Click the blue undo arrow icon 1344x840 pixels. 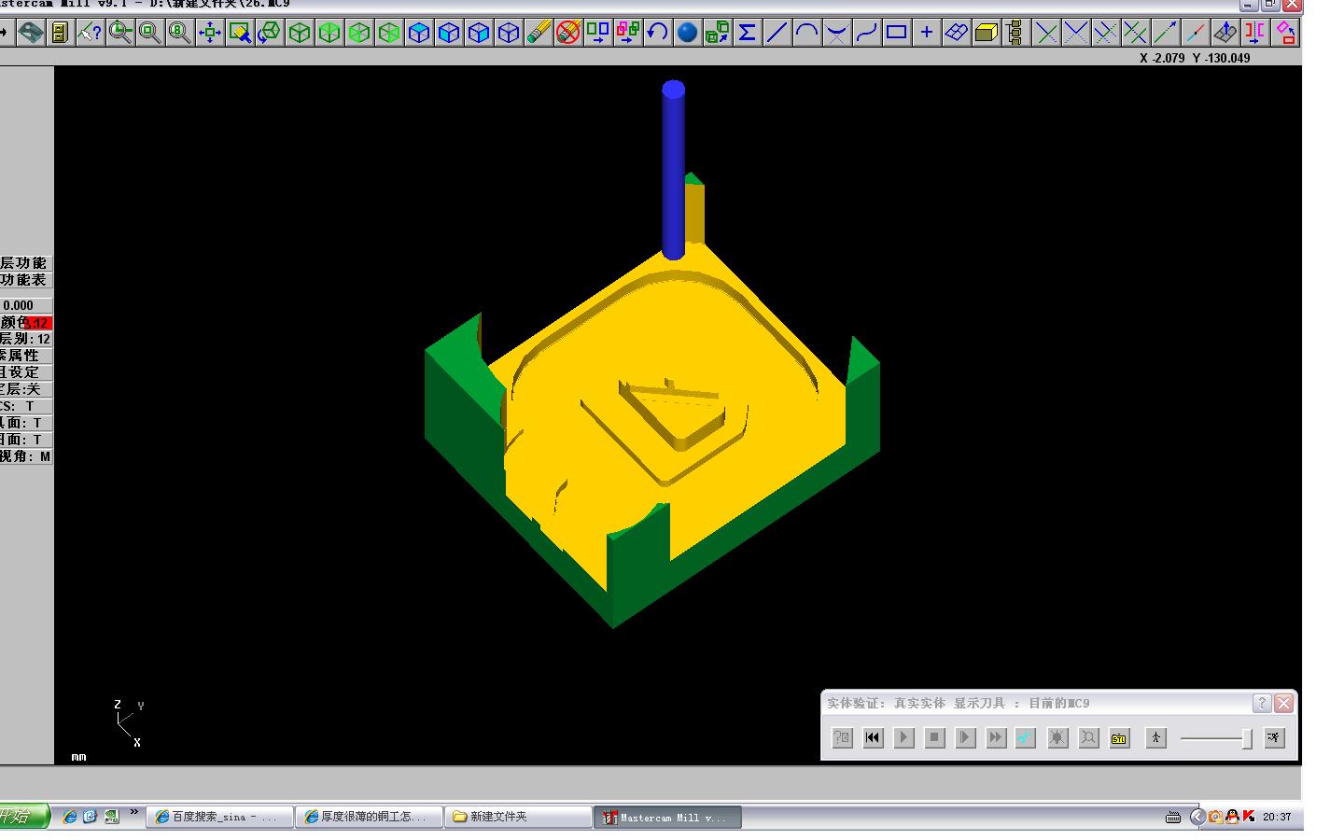coord(658,33)
